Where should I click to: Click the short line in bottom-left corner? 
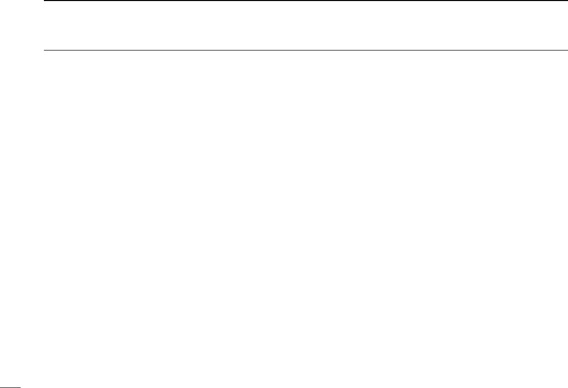[10, 387]
